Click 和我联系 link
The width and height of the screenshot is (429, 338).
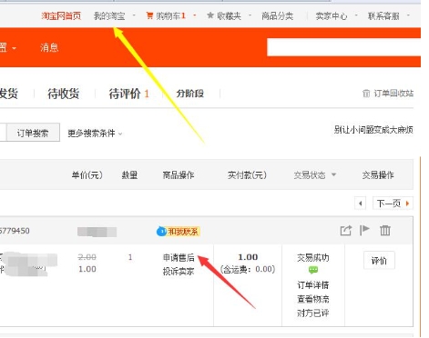click(183, 232)
